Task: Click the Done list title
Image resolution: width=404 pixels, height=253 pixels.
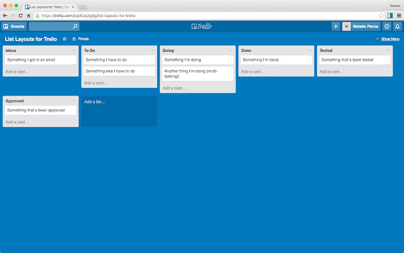Action: [x=246, y=51]
